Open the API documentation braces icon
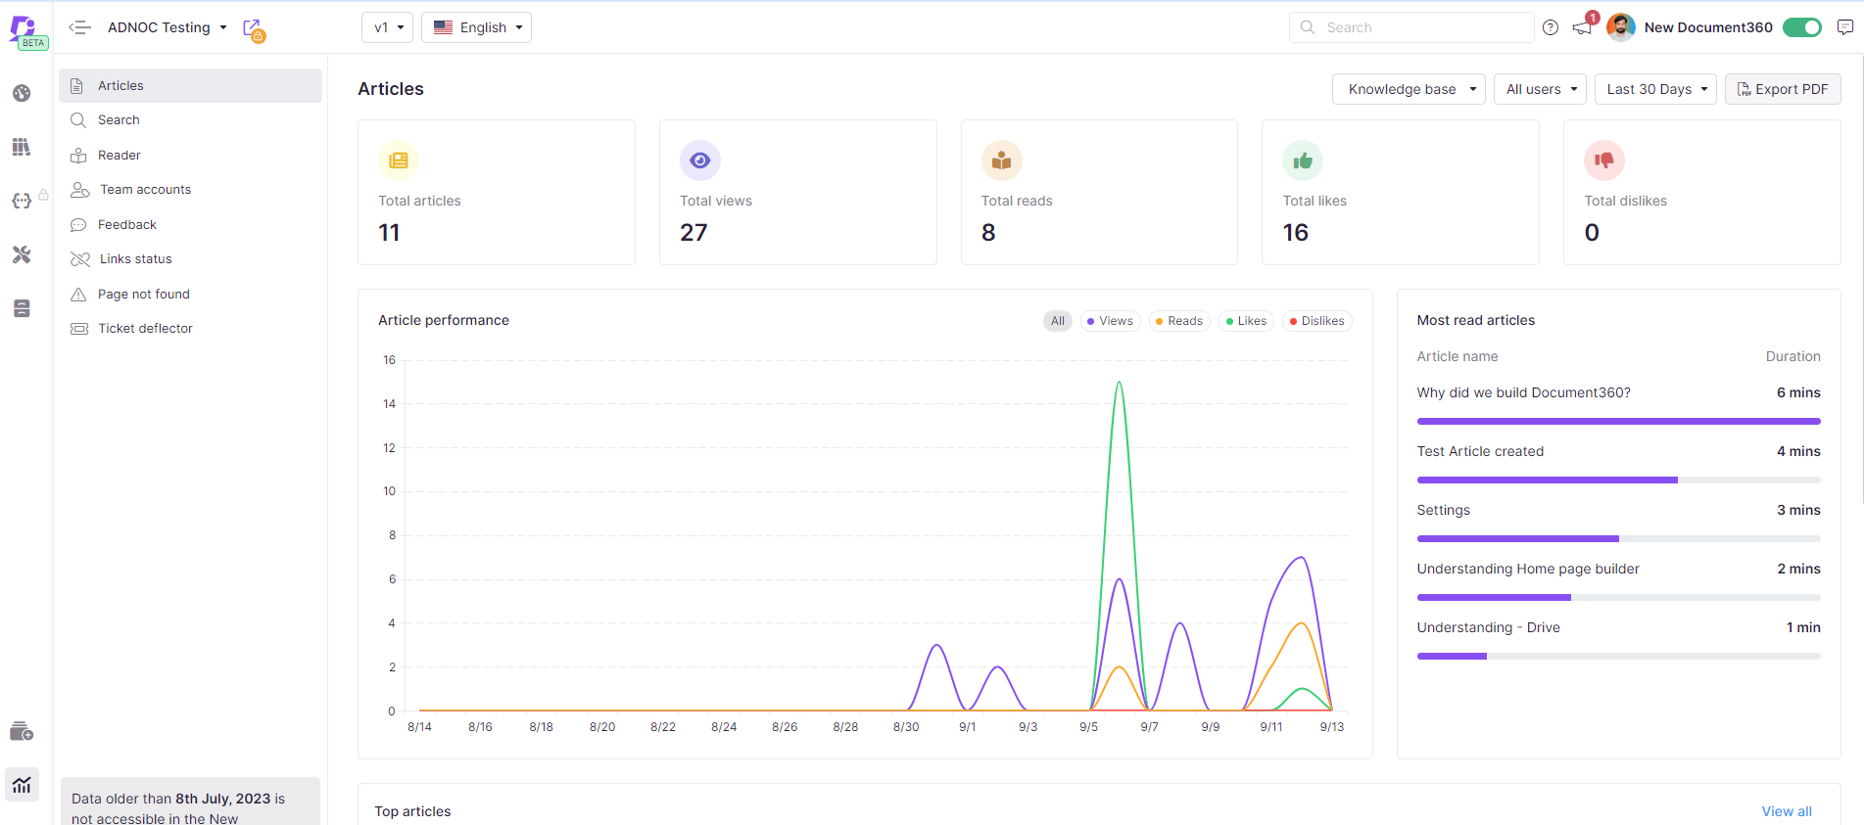 point(22,201)
